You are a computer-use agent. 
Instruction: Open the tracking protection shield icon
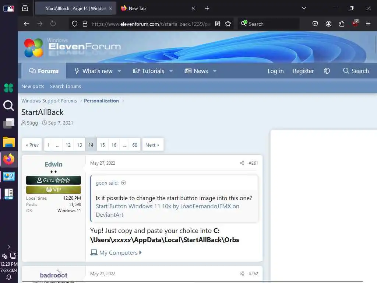point(75,24)
